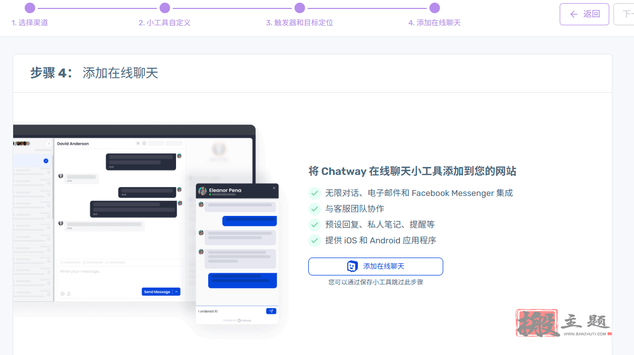Click the heading 将 Chatway 在线聊天小工具添加到您的网站

click(412, 171)
